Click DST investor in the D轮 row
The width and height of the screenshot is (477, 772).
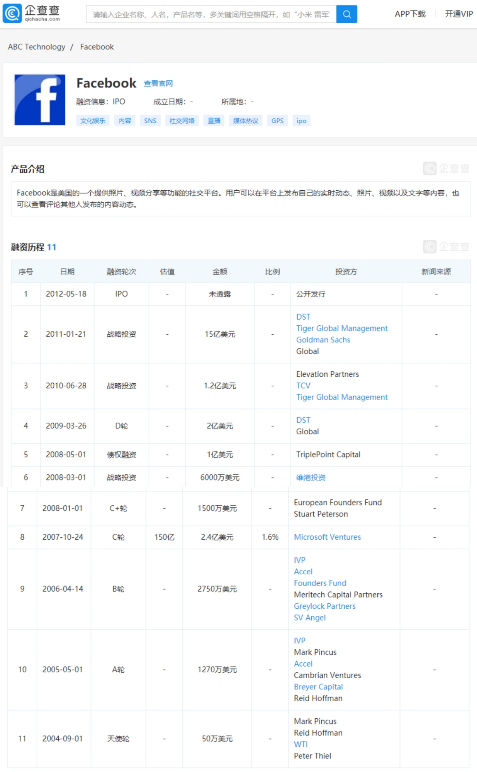[303, 420]
